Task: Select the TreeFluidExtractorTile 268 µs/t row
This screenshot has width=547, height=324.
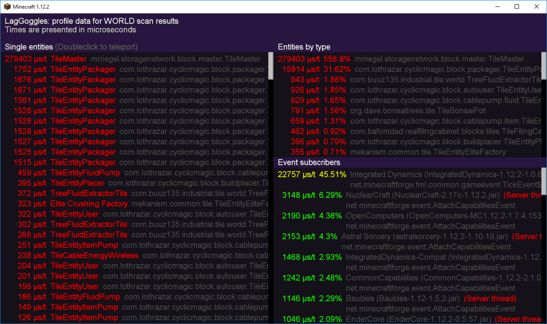Action: (x=134, y=235)
